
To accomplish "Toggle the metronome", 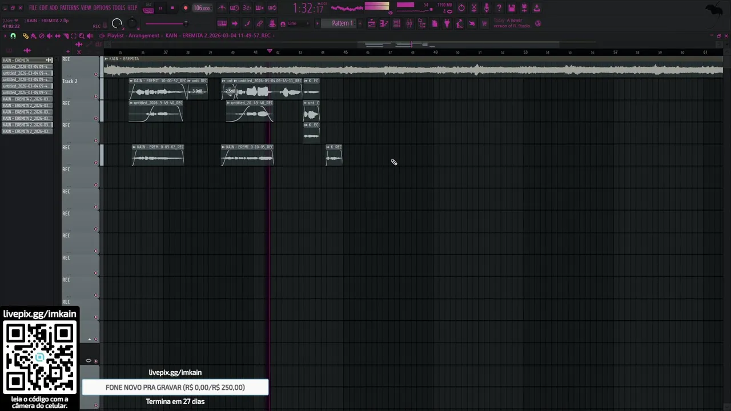I will (222, 8).
